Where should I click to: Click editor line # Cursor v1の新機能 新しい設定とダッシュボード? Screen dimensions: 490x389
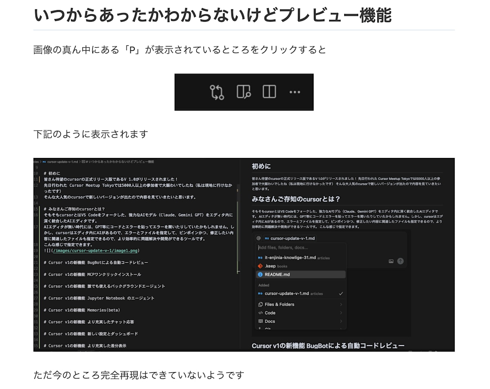(91, 333)
